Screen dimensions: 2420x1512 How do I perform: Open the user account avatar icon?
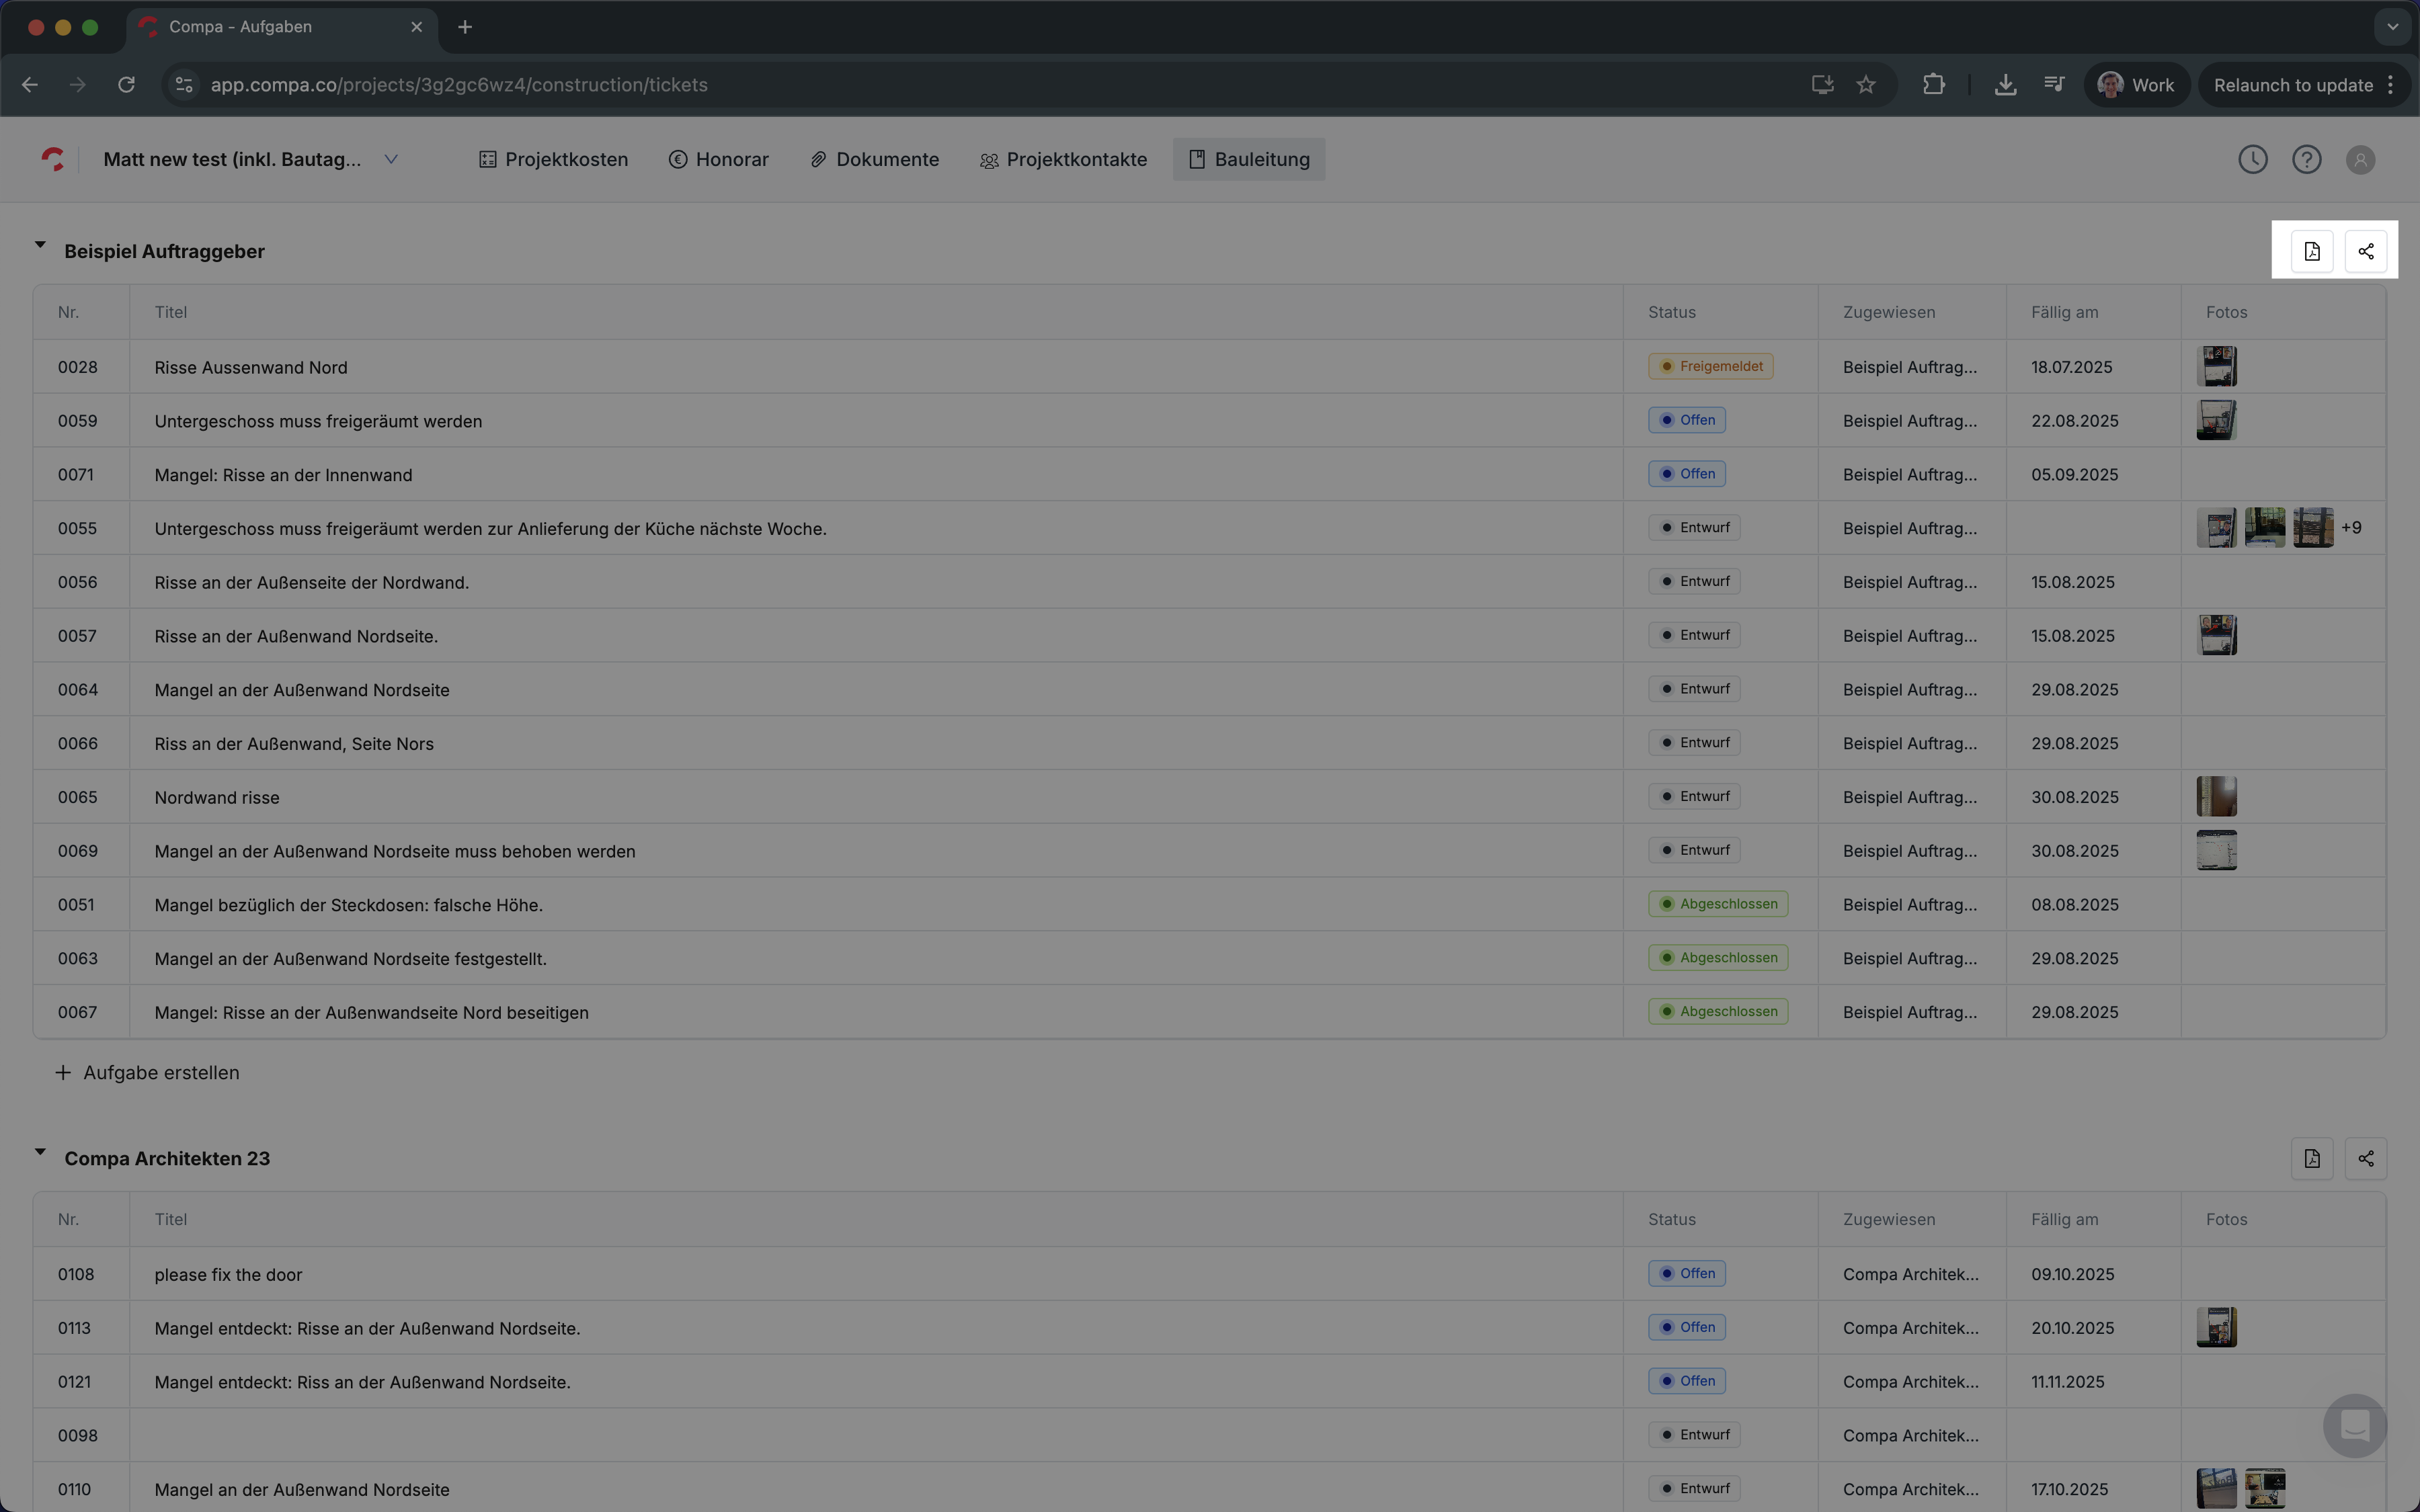point(2360,160)
